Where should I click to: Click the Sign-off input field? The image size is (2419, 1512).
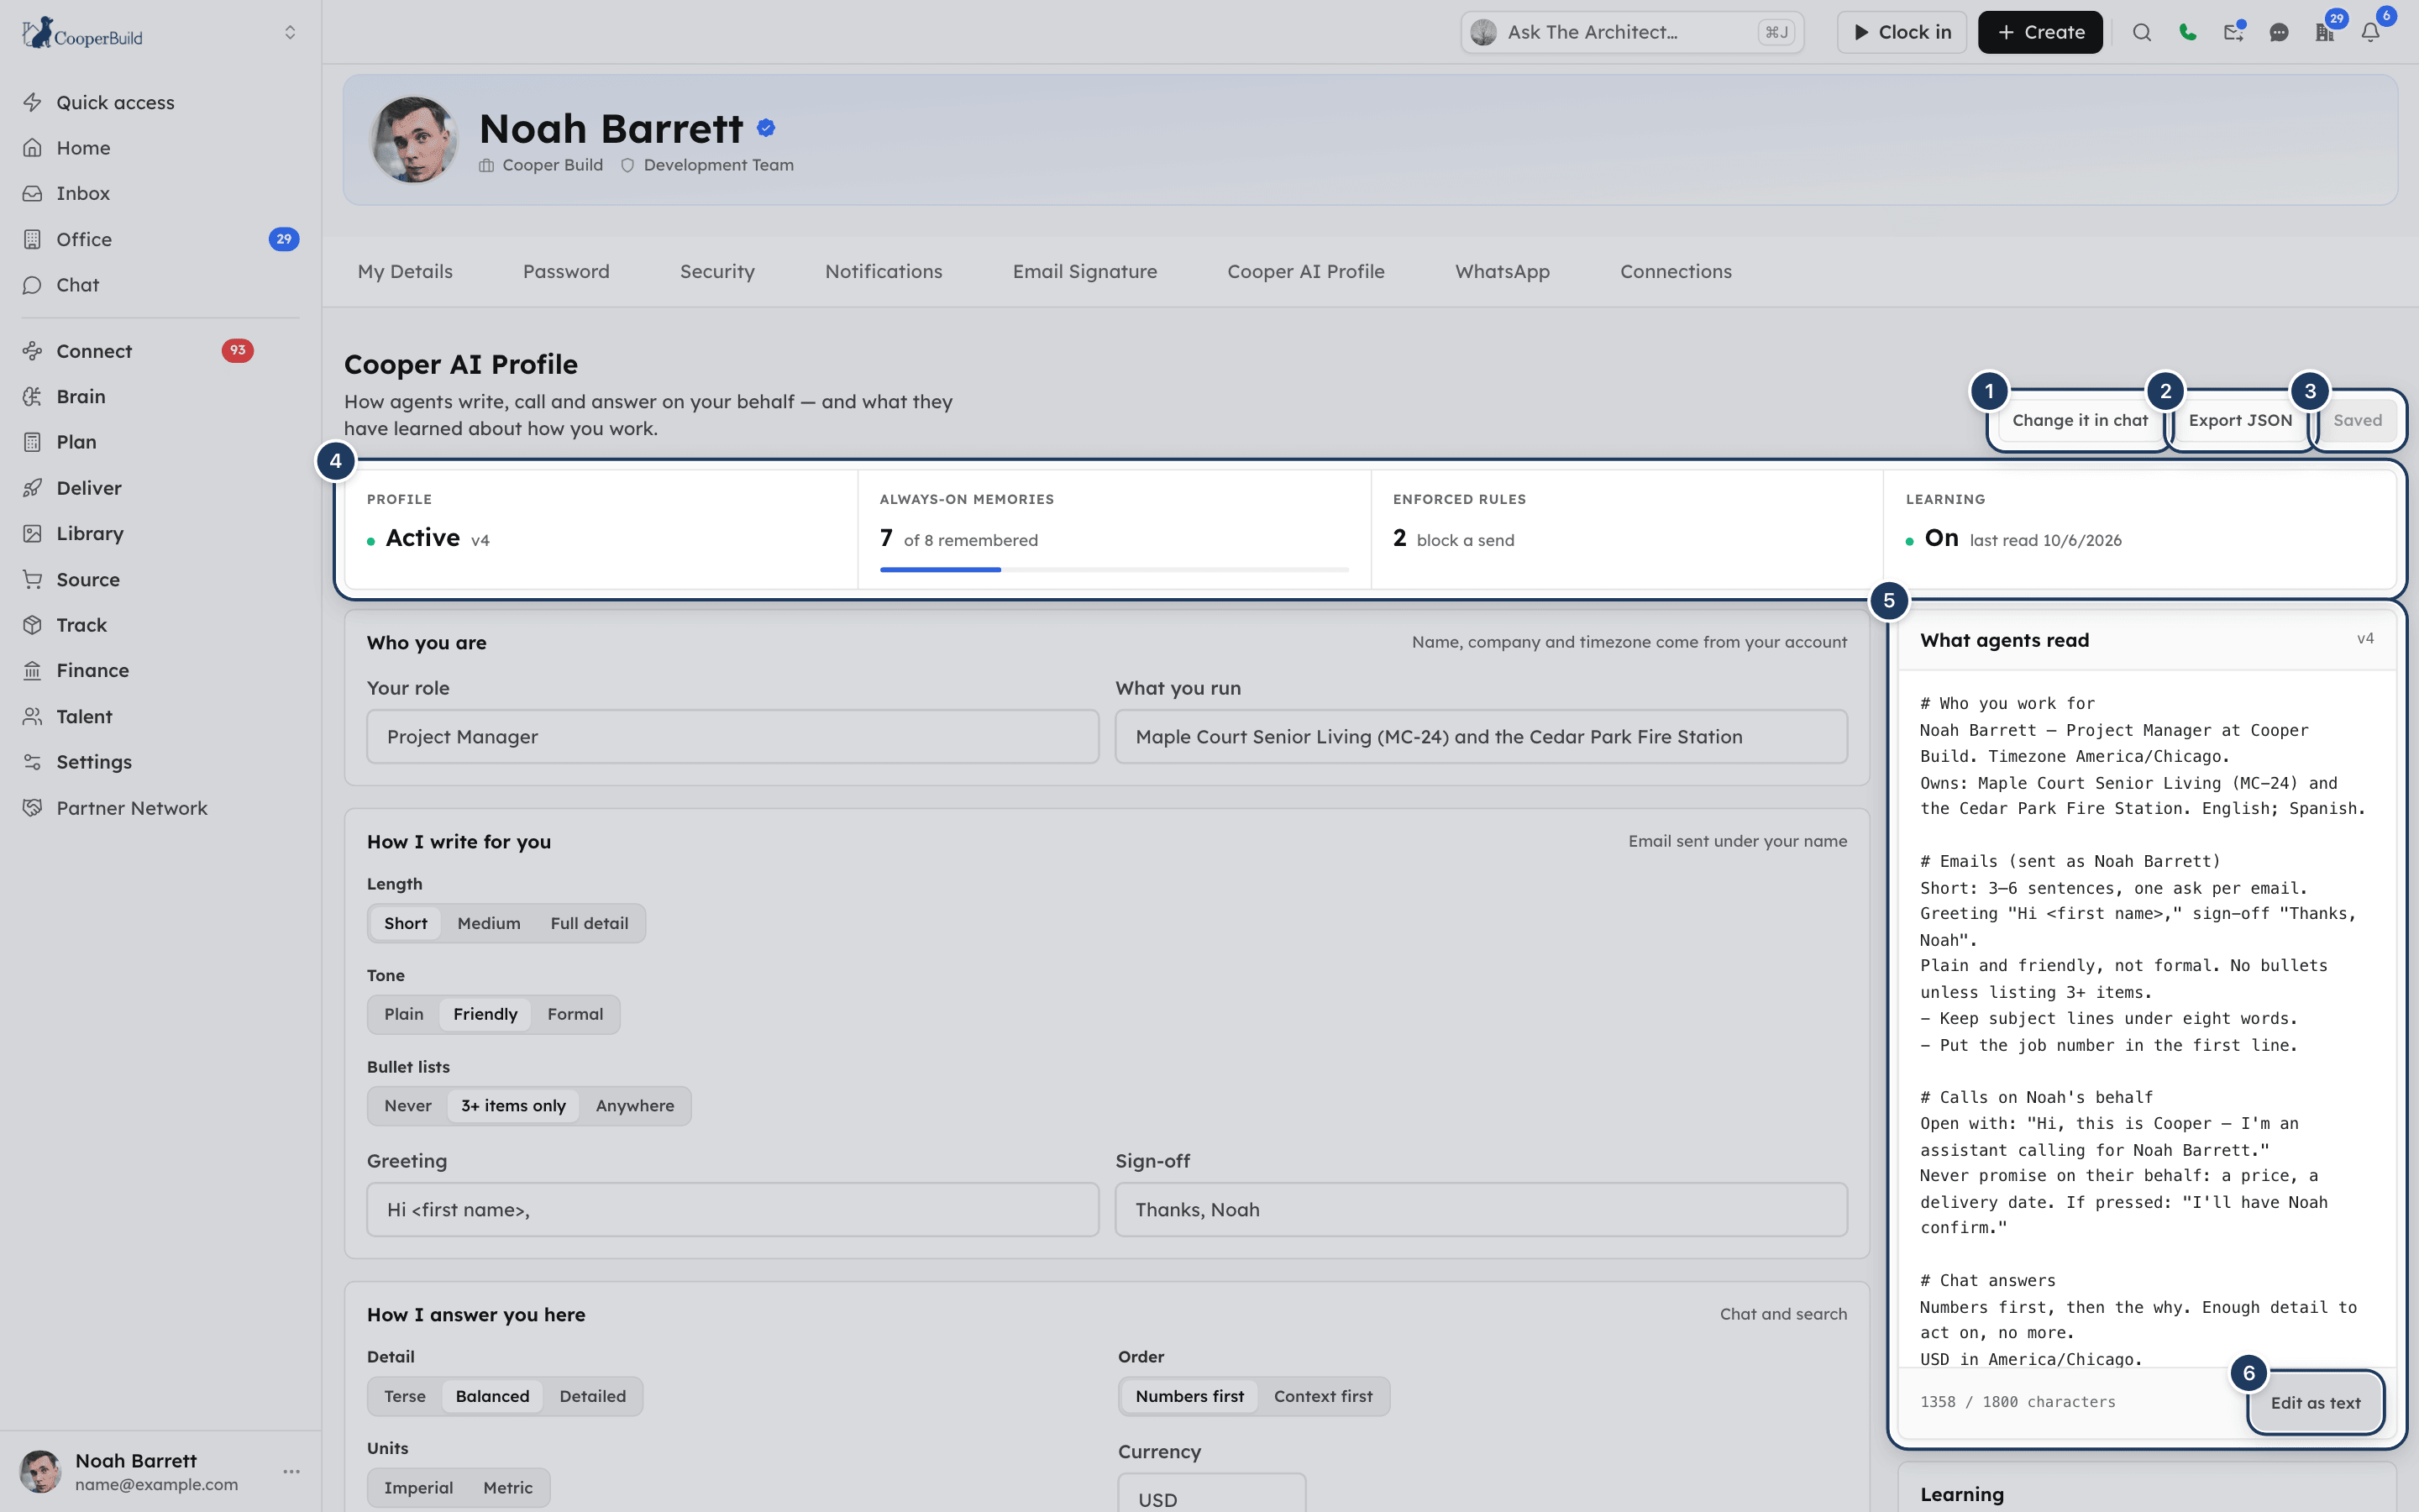pos(1482,1210)
